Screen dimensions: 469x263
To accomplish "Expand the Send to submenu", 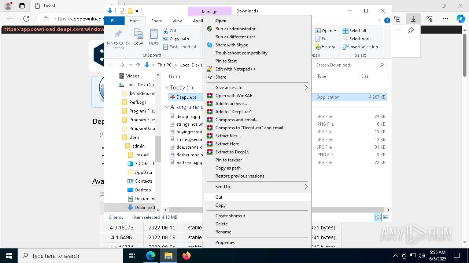I will pos(257,187).
